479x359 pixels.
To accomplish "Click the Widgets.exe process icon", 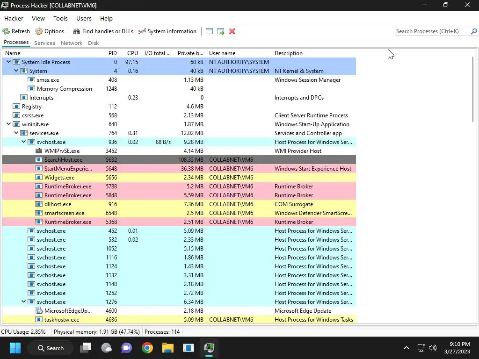I will pos(39,177).
